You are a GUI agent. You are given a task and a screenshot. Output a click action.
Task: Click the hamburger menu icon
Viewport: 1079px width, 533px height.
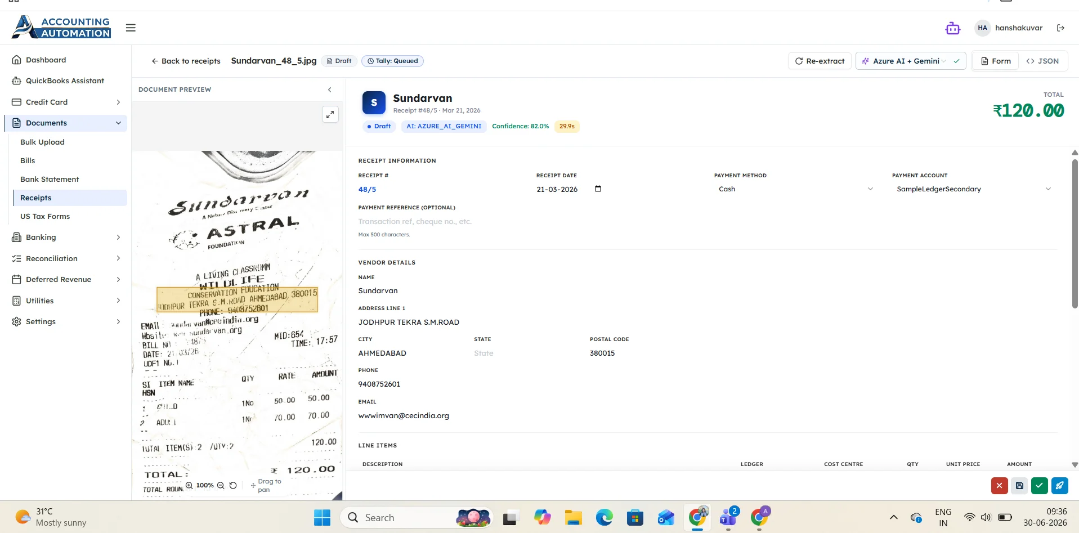click(x=131, y=28)
